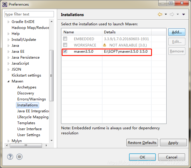Open Maven Java EE Integration preferences
Screen dimensions: 191x168
(x=33, y=111)
